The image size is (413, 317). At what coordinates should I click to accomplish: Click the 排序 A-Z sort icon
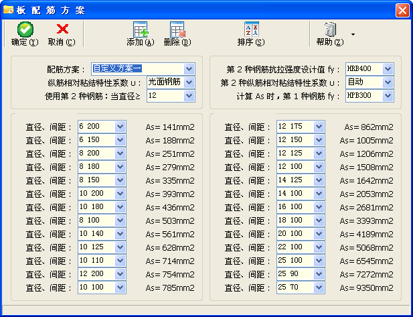[251, 29]
